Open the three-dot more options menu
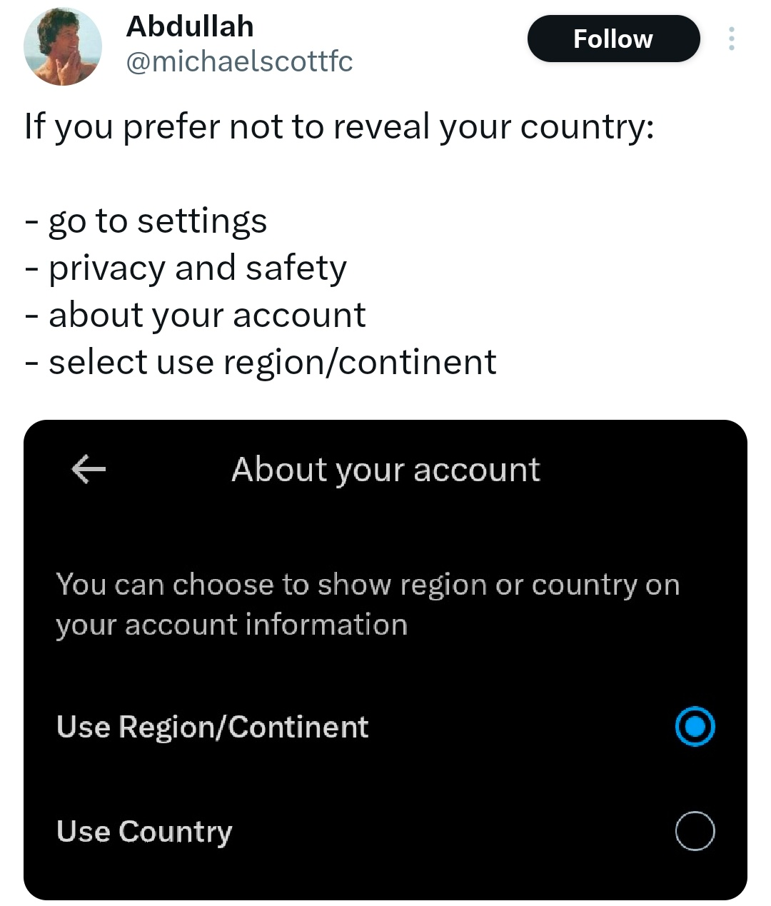This screenshot has height=906, width=771. click(x=731, y=39)
